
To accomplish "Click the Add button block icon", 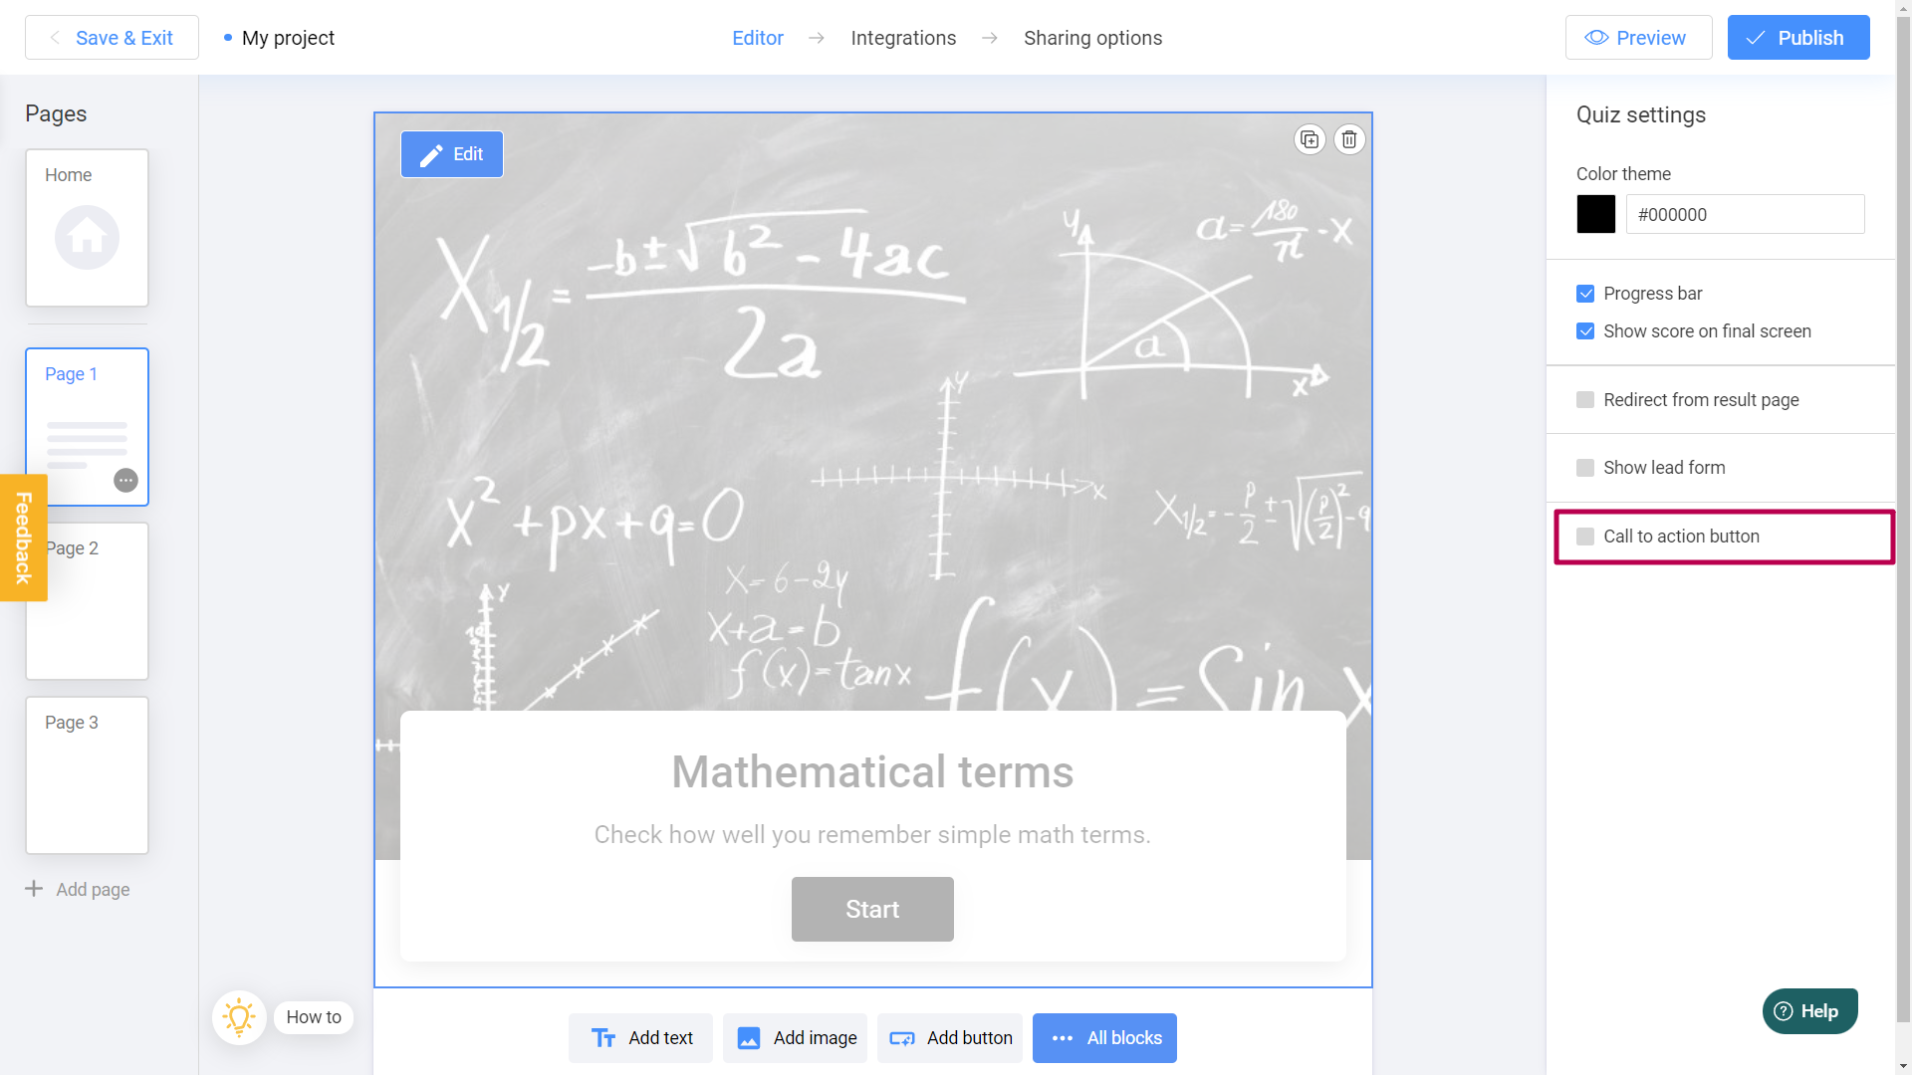I will pos(899,1037).
